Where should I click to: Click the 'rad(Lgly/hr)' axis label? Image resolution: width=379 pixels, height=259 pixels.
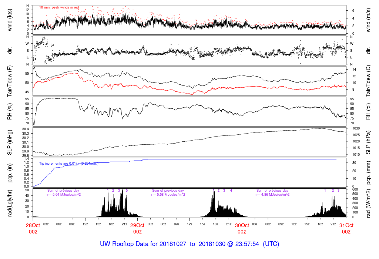point(10,203)
